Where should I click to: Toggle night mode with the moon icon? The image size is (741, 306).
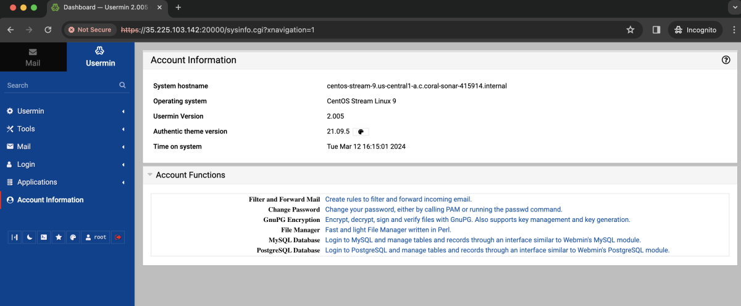pyautogui.click(x=29, y=237)
